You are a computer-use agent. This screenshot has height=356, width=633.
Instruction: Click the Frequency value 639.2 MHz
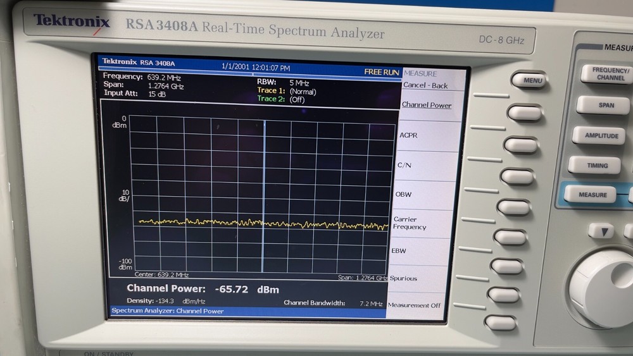coord(164,77)
